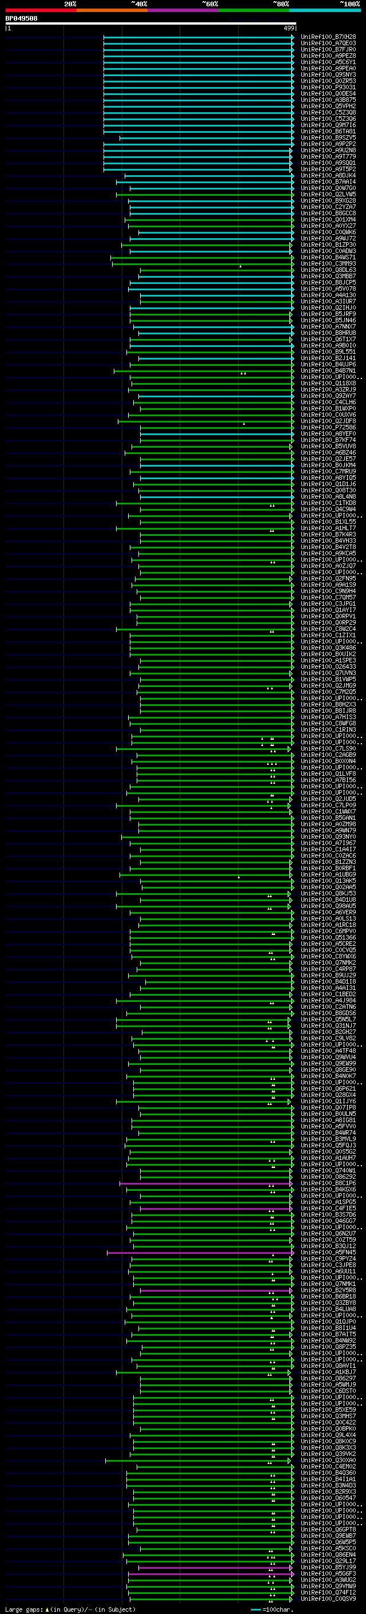Image resolution: width=366 pixels, height=1614 pixels.
Task: Open hit UniRef100_Q740W1
Action: click(328, 1170)
